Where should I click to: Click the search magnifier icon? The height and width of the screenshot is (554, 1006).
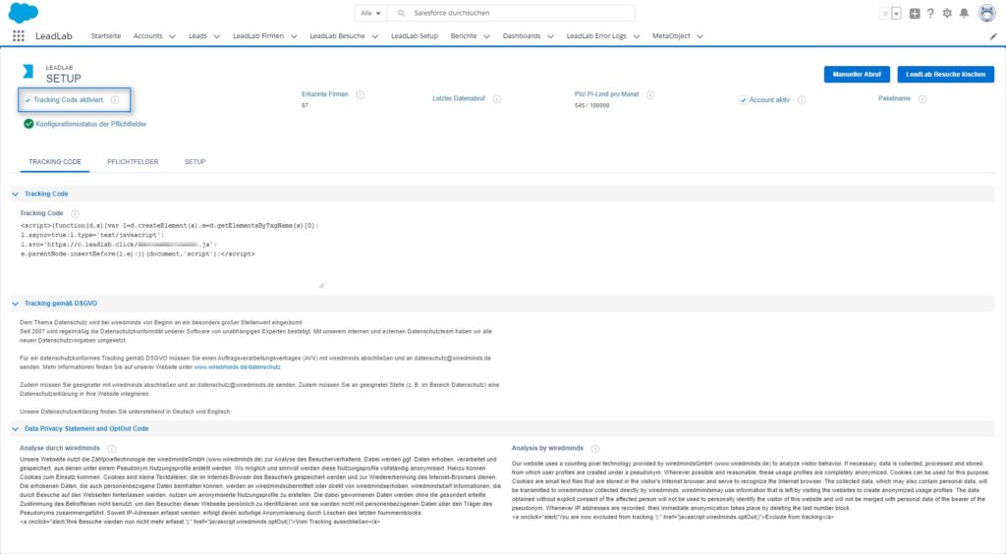[x=401, y=13]
